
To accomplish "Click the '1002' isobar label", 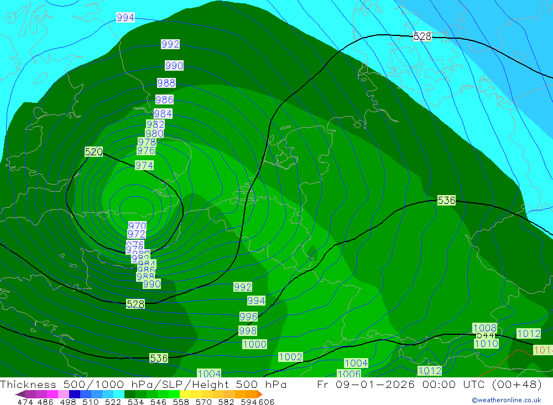I will (x=291, y=357).
